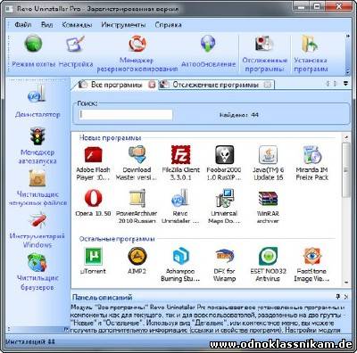Select the FileZilla Client 3.3.0.1 icon
357x353 pixels.
(x=180, y=154)
